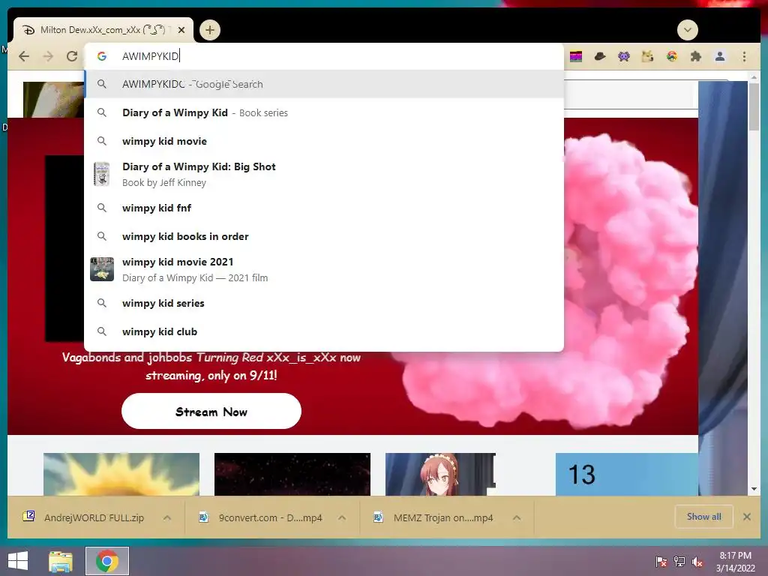Close the downloads bar
This screenshot has width=768, height=576.
pos(747,517)
